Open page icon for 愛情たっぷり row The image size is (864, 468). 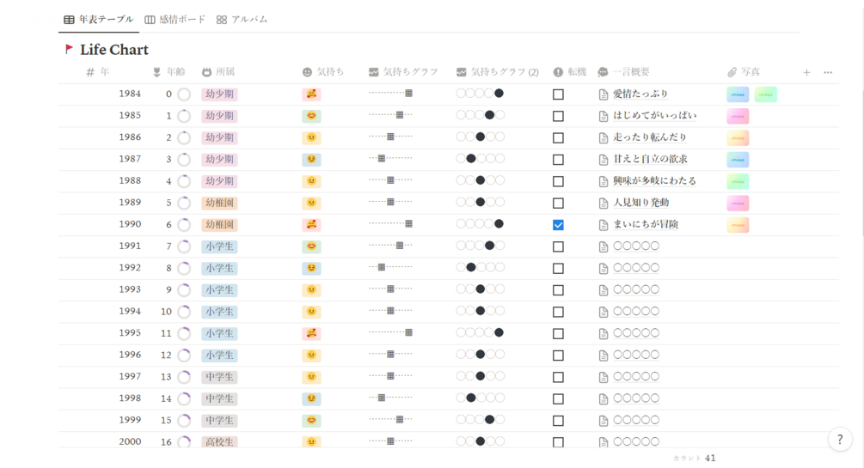pyautogui.click(x=604, y=94)
